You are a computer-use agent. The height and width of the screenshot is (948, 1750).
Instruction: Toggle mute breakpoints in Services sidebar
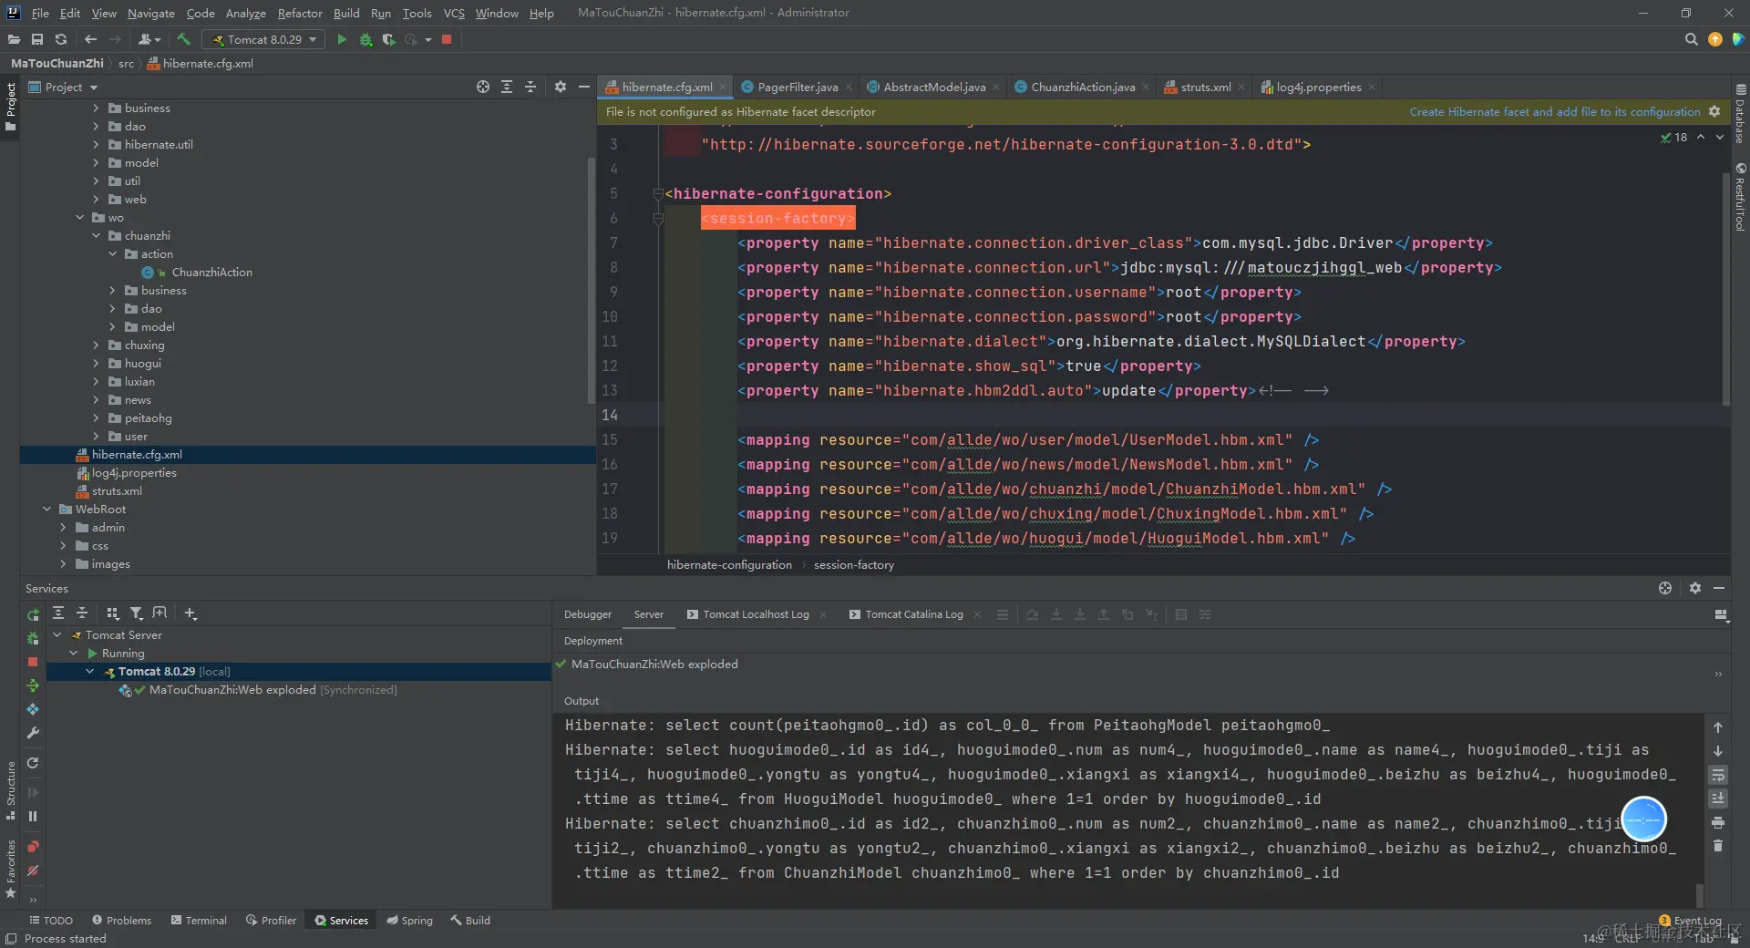click(33, 871)
